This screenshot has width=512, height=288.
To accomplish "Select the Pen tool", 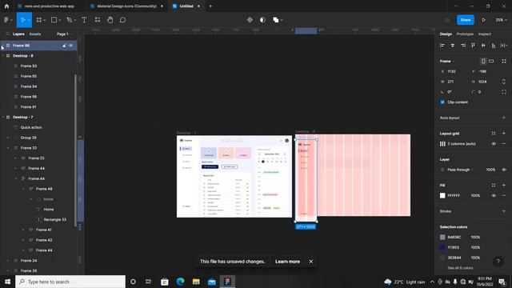I will point(70,20).
